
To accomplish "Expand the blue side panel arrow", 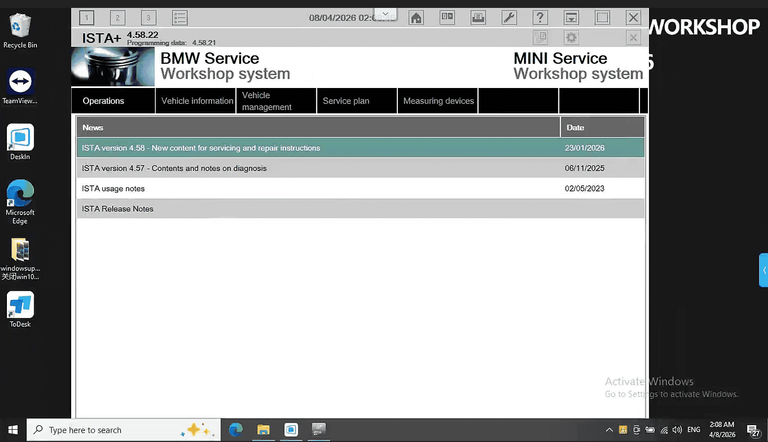I will [x=764, y=270].
